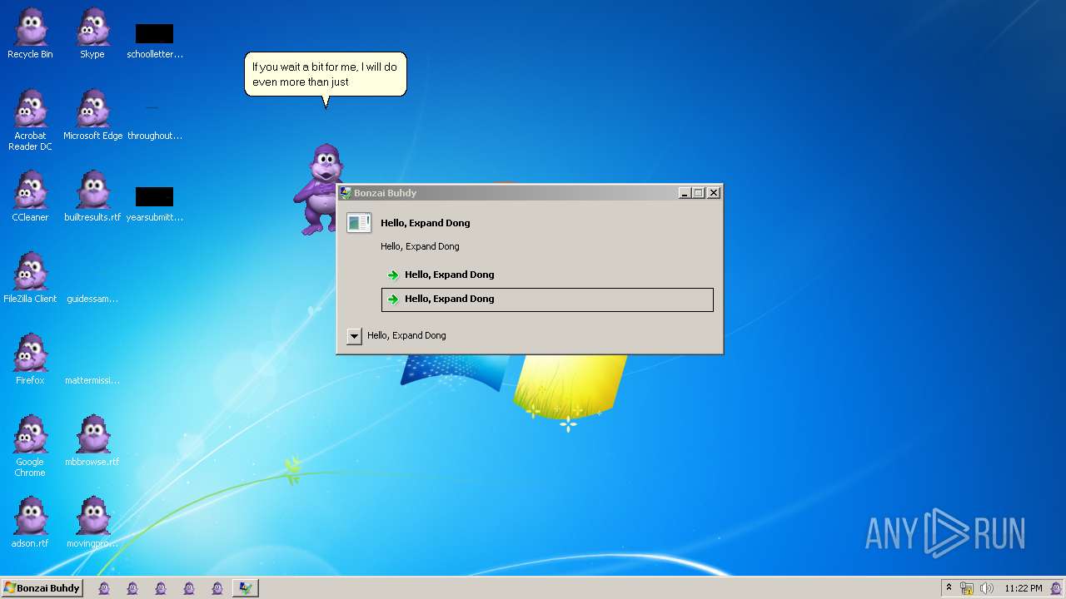Image resolution: width=1066 pixels, height=599 pixels.
Task: Click the bold 'Hello, Expand Dong' heading
Action: 425,223
